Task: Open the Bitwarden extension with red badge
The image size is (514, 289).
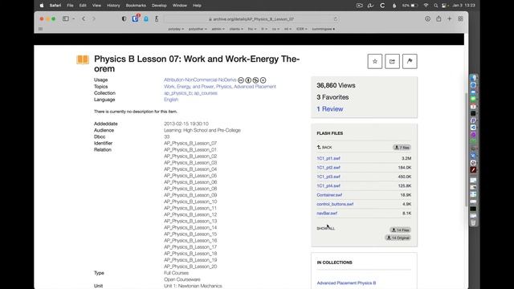Action: click(136, 18)
